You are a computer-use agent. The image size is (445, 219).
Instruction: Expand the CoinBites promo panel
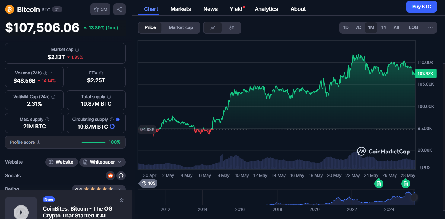(x=122, y=200)
